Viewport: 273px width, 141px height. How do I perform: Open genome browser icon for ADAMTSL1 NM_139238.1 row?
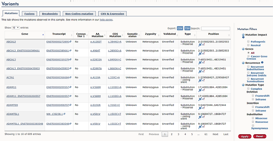(200, 117)
